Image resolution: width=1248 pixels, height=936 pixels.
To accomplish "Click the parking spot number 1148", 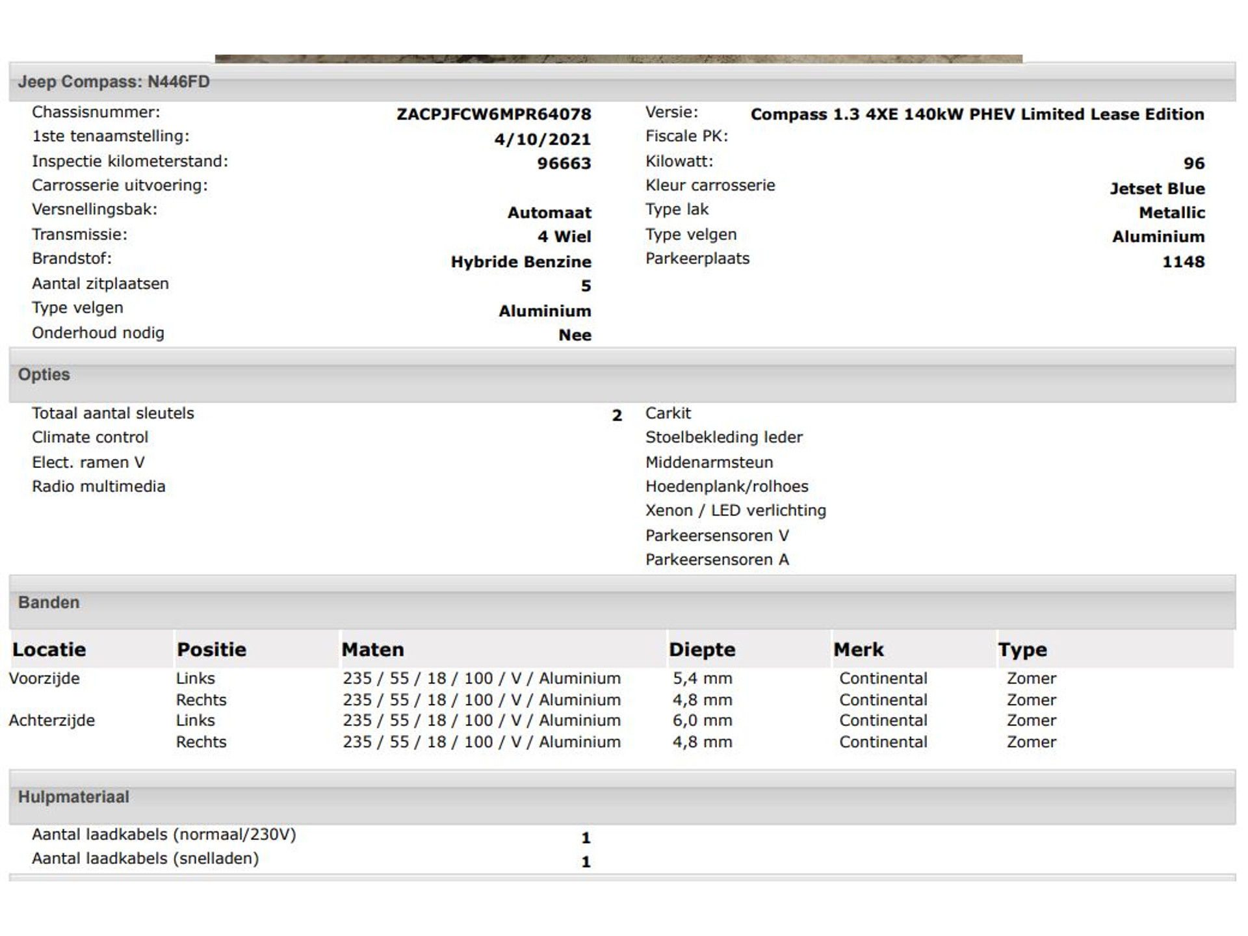I will coord(1183,262).
